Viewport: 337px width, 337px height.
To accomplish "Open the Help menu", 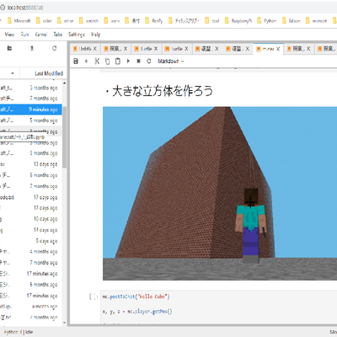I will (95, 35).
